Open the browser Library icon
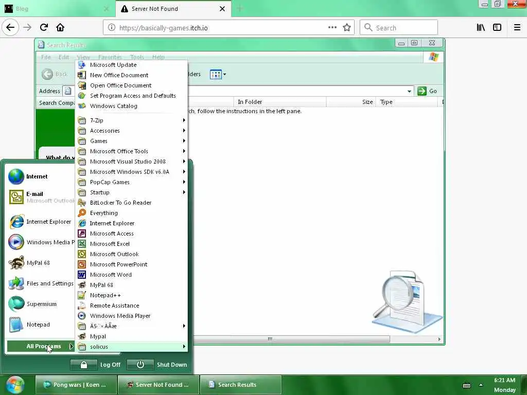Viewport: 527px width, 395px height. 481,28
